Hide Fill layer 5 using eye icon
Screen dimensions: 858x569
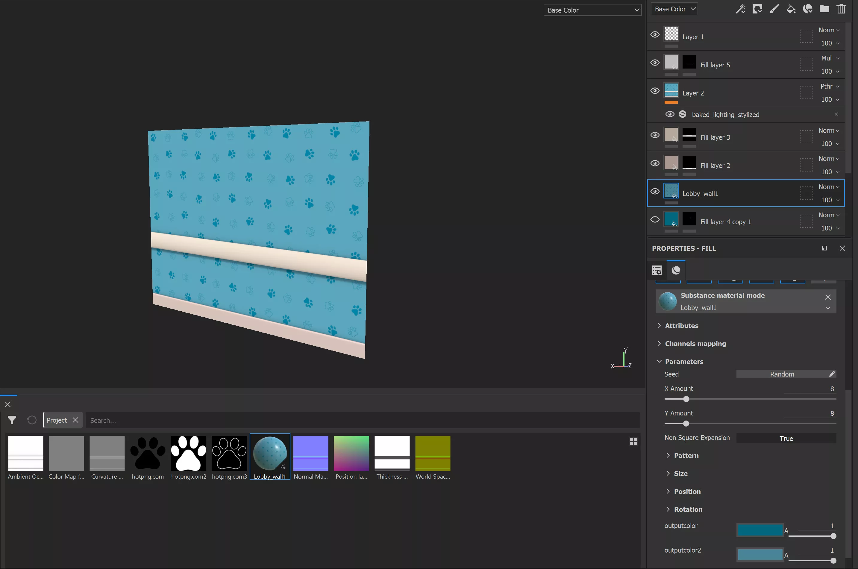click(655, 63)
